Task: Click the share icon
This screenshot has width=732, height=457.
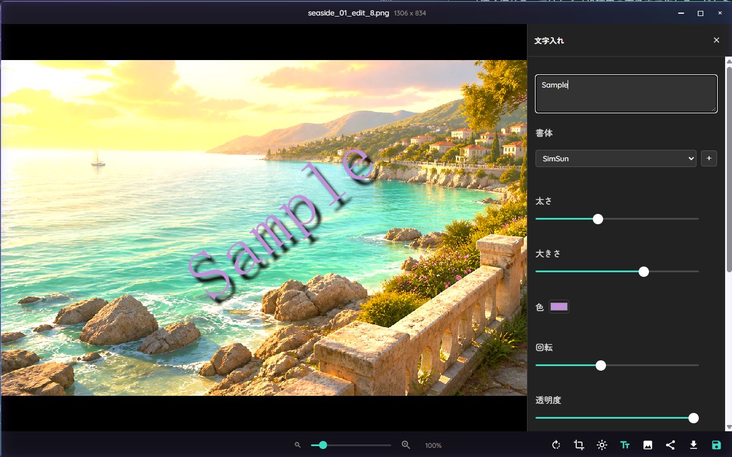Action: coord(671,445)
